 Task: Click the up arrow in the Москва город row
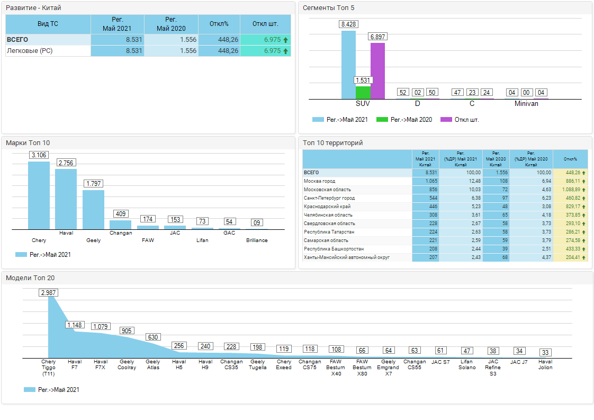point(584,181)
